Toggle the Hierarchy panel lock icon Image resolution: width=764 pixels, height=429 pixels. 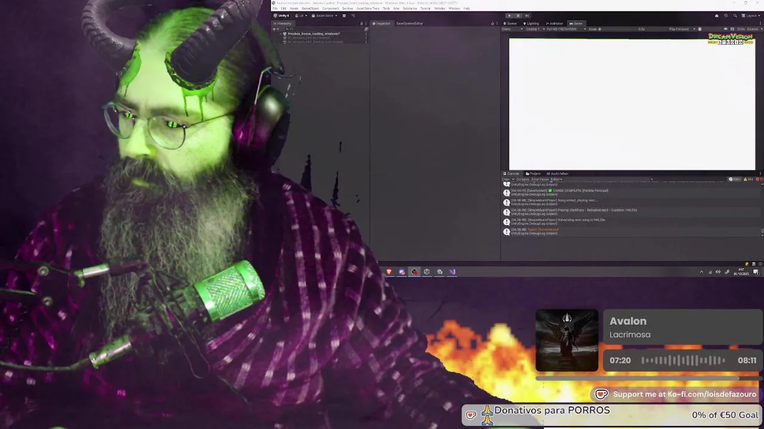(361, 23)
